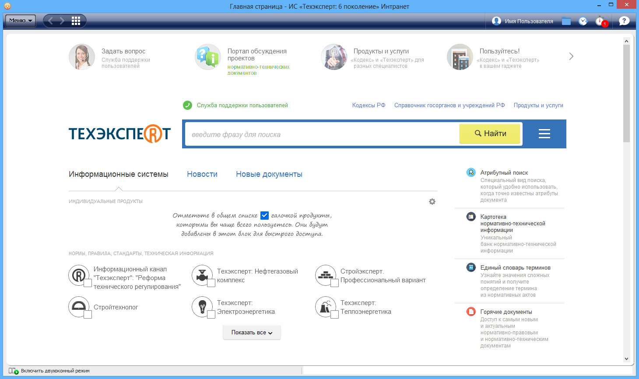The image size is (639, 379).
Task: Open Справочник госорганов и учреждений РФ link
Action: click(x=449, y=105)
